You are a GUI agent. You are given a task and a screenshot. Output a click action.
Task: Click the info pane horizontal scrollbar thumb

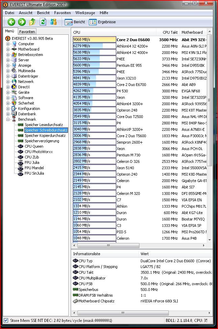pyautogui.click(x=123, y=313)
